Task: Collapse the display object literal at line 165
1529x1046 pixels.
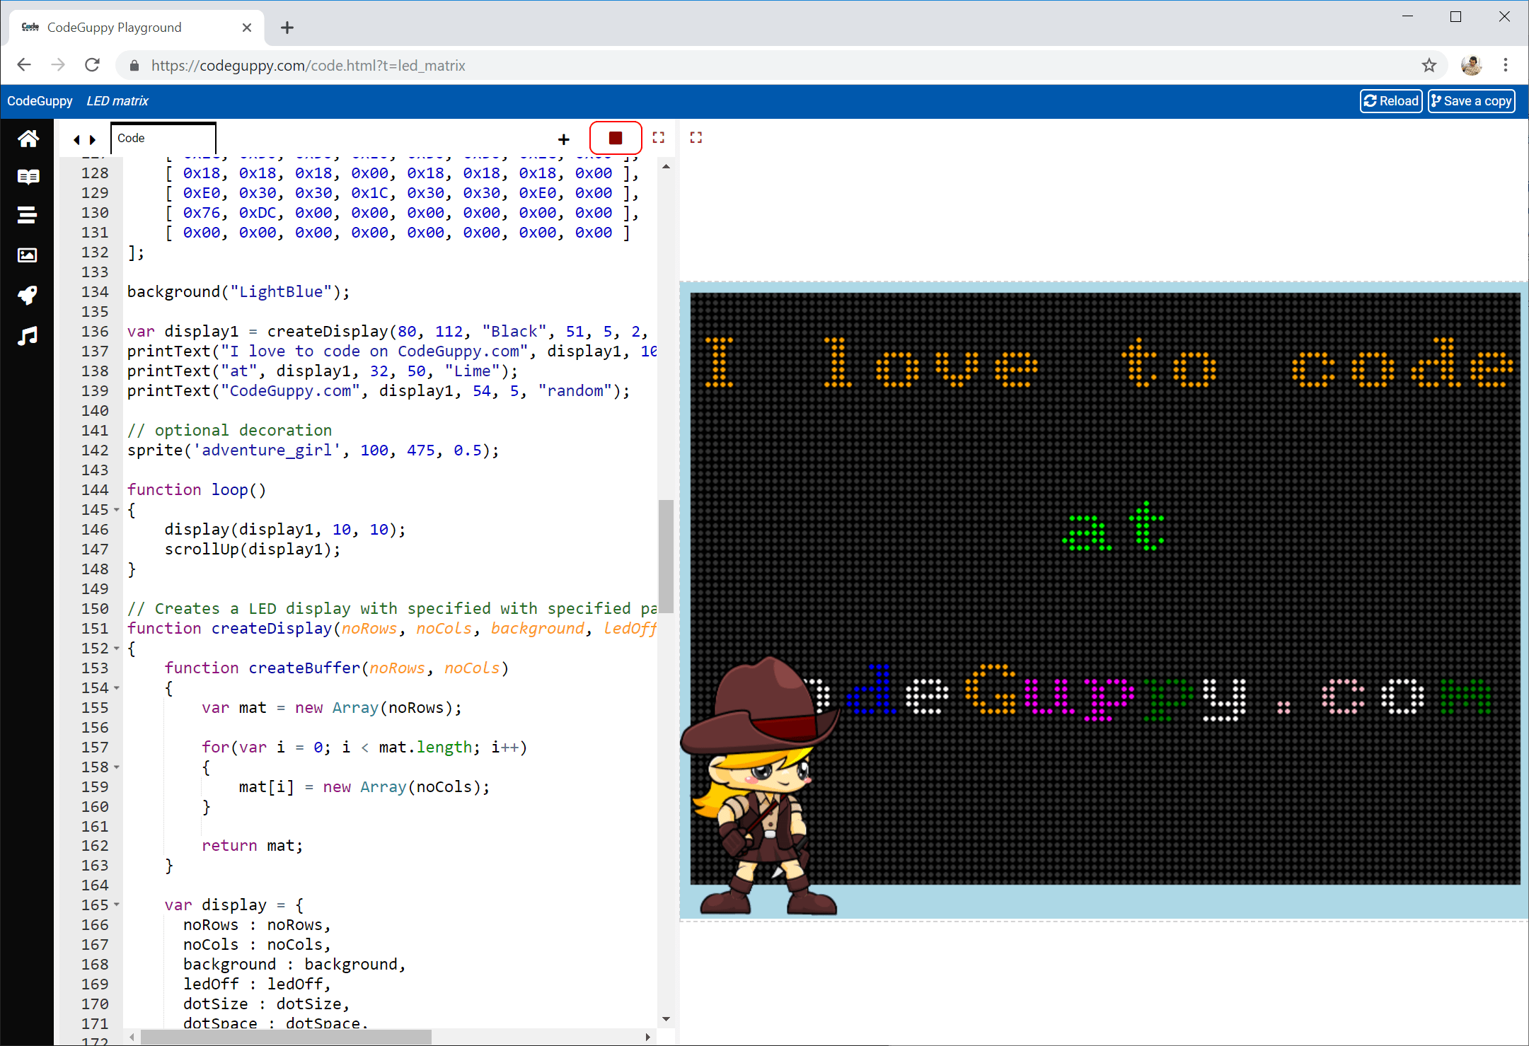Action: point(117,905)
